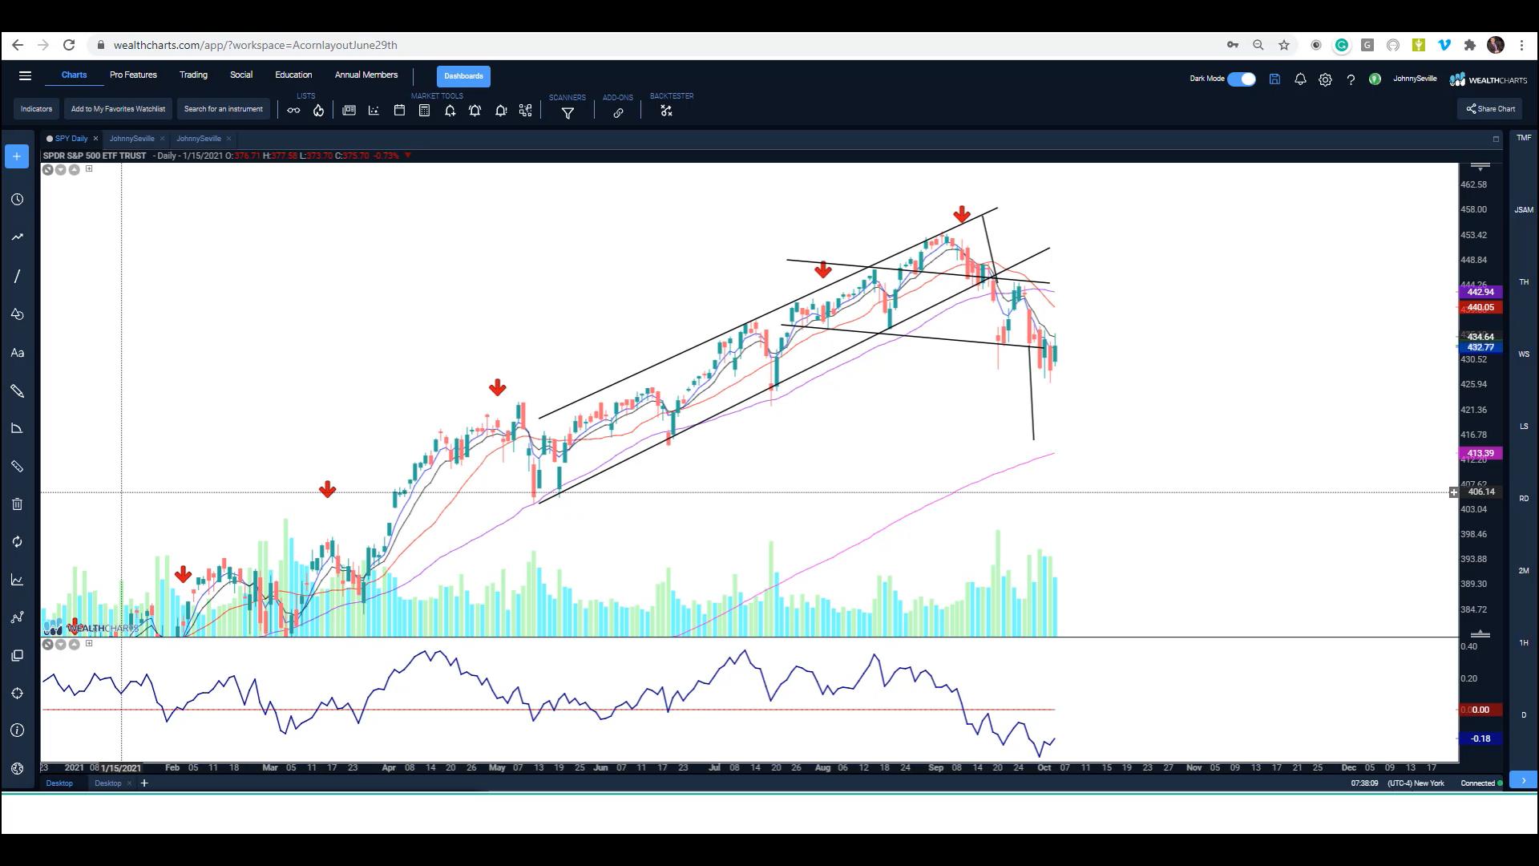Click Add to My Favorites Watchlist
Screen dimensions: 1539x866
tap(118, 109)
